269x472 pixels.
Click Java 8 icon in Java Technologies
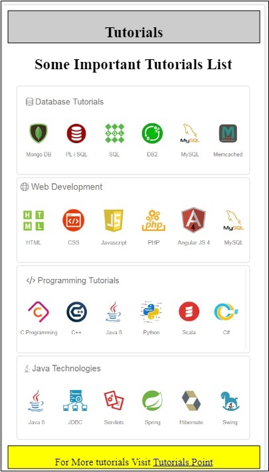37,401
